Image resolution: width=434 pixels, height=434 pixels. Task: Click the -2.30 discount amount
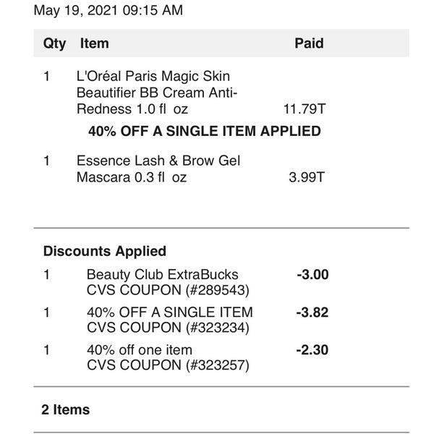312,350
